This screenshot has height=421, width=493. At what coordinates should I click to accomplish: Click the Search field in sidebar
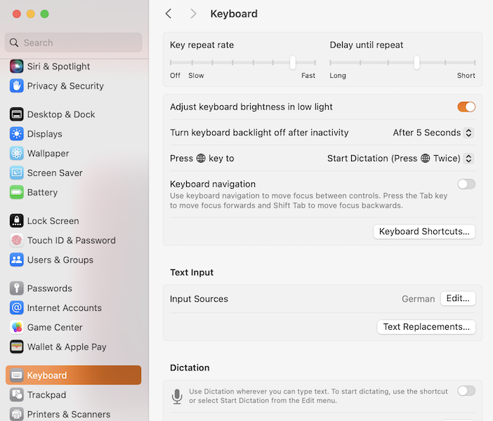[x=74, y=42]
